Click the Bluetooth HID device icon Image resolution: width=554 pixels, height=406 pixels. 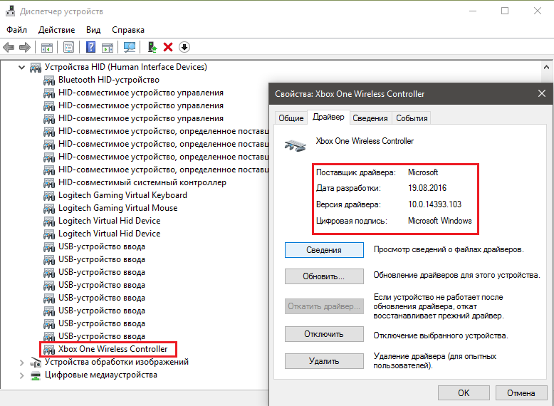coord(49,80)
